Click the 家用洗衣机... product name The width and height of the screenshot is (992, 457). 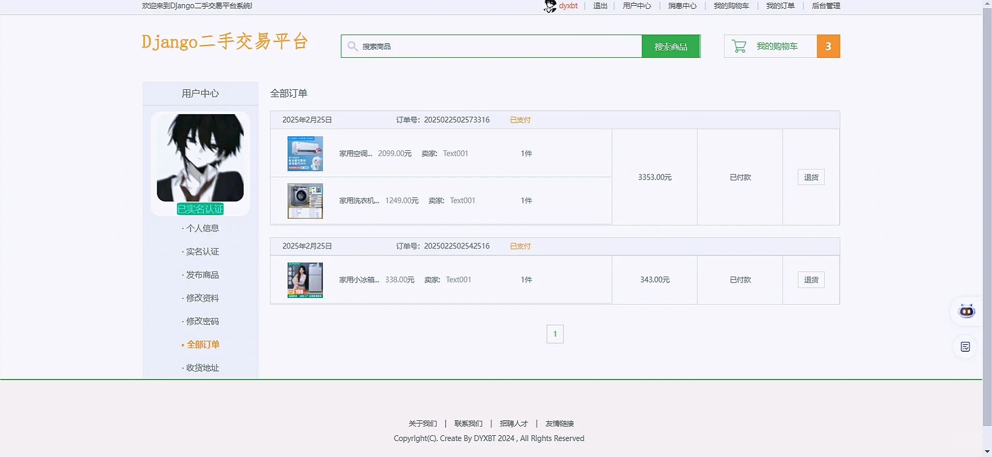click(359, 200)
